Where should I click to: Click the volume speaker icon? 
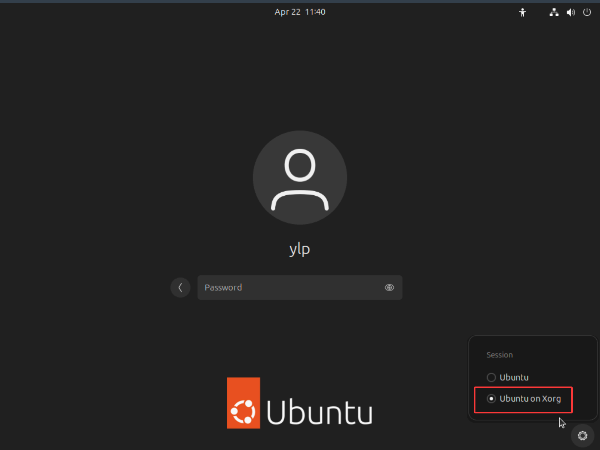570,12
